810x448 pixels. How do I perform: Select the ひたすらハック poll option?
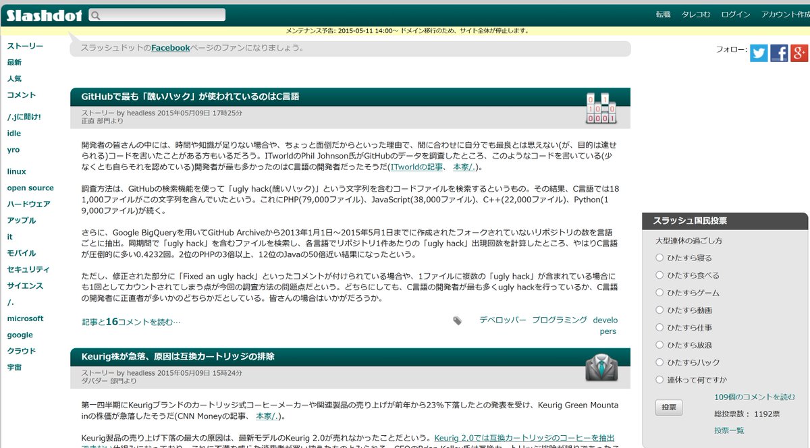coord(659,362)
